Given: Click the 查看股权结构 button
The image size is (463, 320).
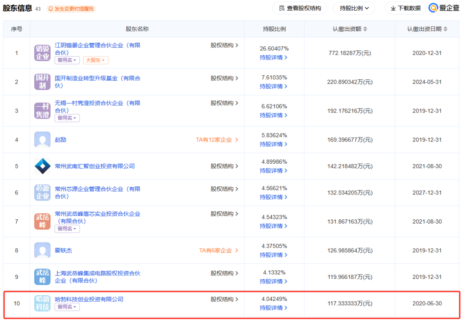Looking at the screenshot, I should coord(300,8).
